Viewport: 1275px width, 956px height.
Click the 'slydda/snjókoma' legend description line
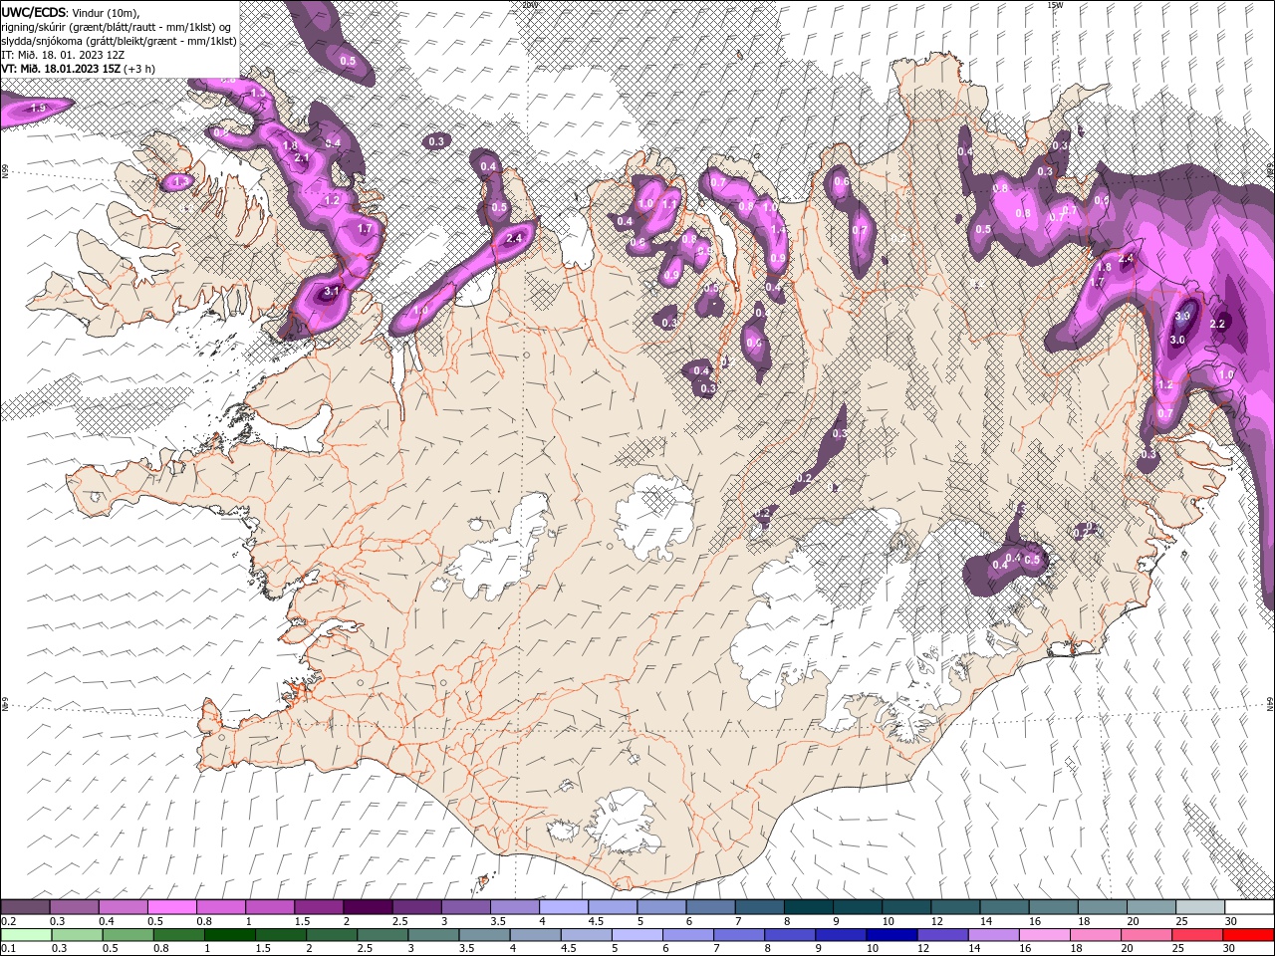(119, 41)
